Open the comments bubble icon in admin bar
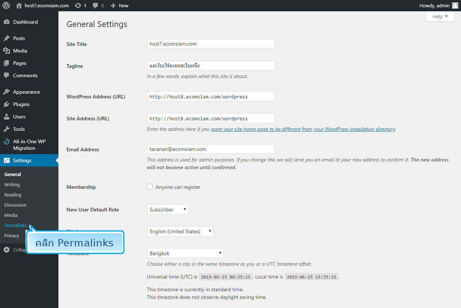The height and width of the screenshot is (308, 461). pyautogui.click(x=95, y=6)
